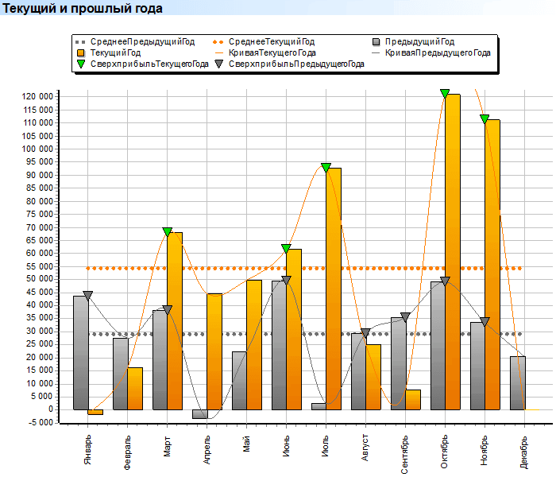Click the Декабрь axis label
556x477 pixels.
click(524, 452)
